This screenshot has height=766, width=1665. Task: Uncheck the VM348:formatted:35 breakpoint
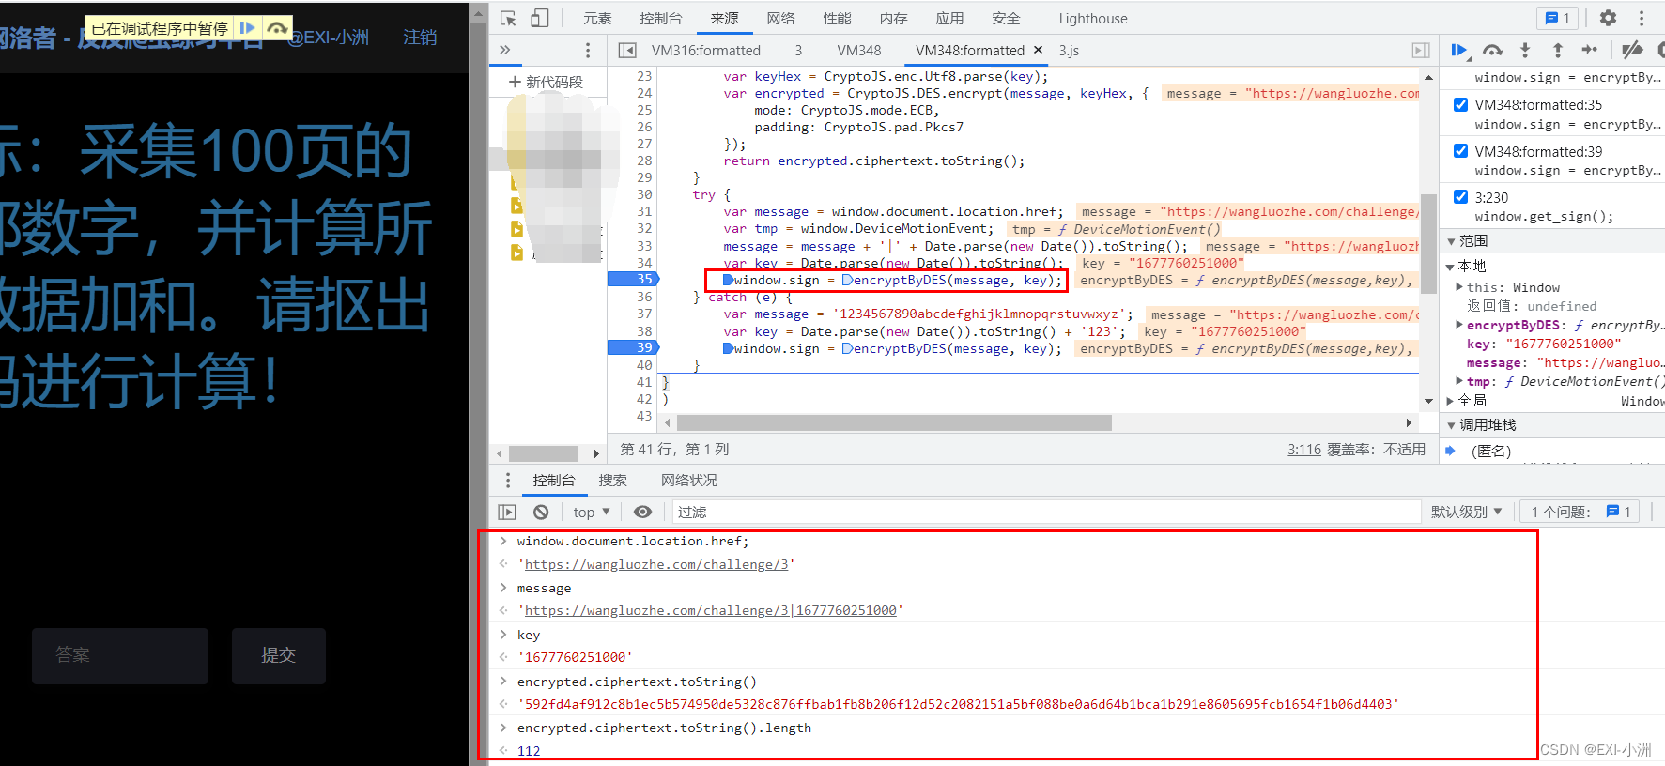pyautogui.click(x=1460, y=104)
